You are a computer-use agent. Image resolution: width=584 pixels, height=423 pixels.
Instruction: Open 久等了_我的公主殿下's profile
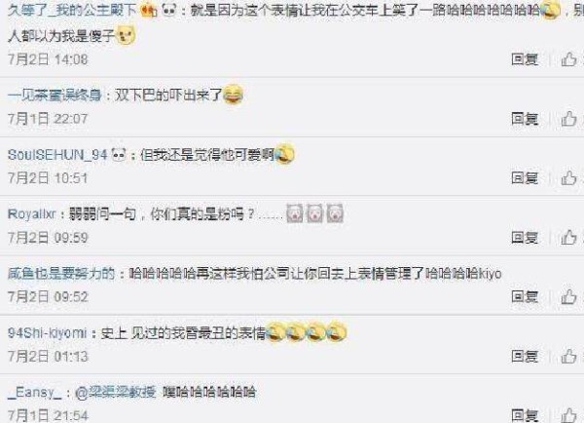pyautogui.click(x=72, y=10)
